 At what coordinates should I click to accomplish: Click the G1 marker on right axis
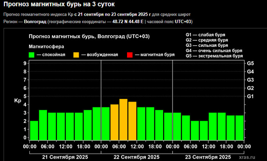(x=250, y=96)
